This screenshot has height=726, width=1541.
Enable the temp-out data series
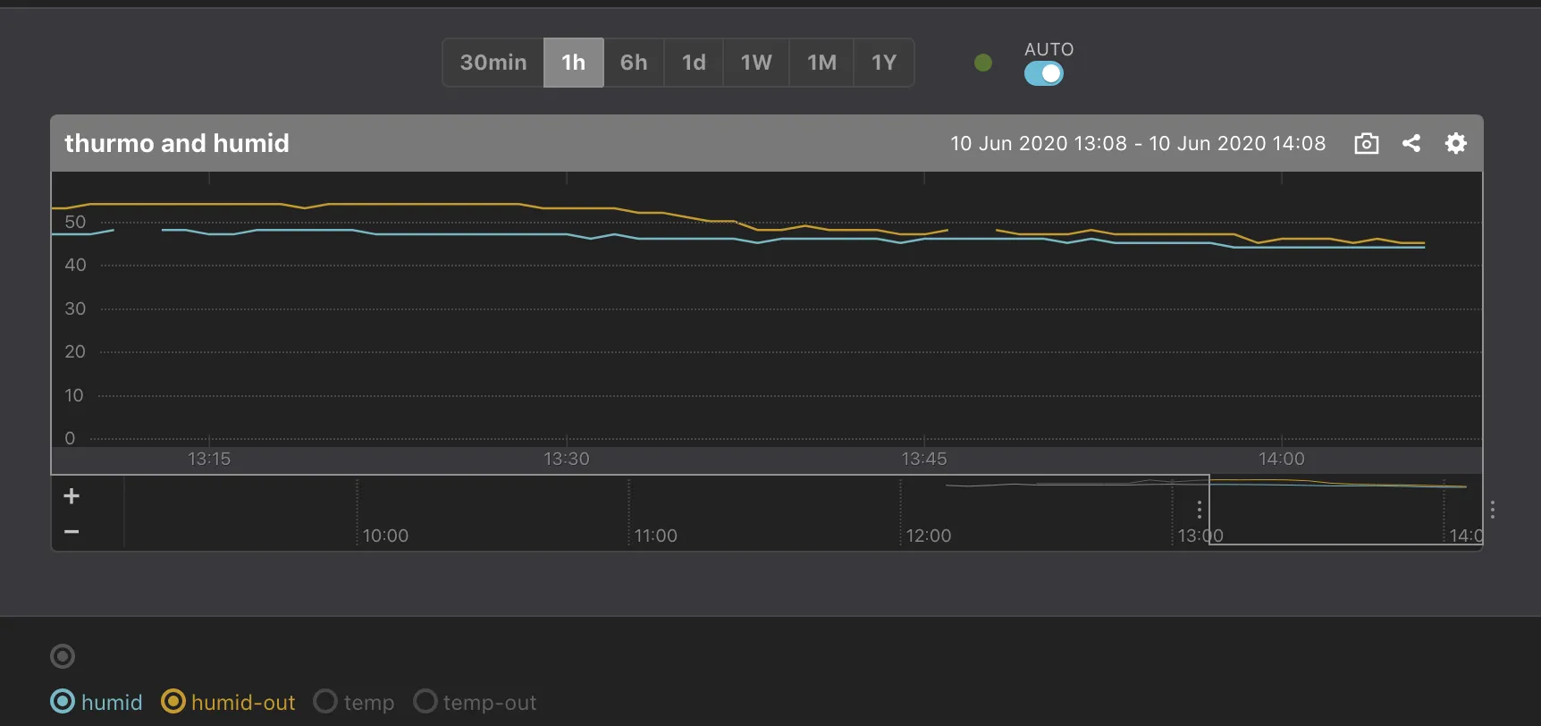click(x=425, y=702)
